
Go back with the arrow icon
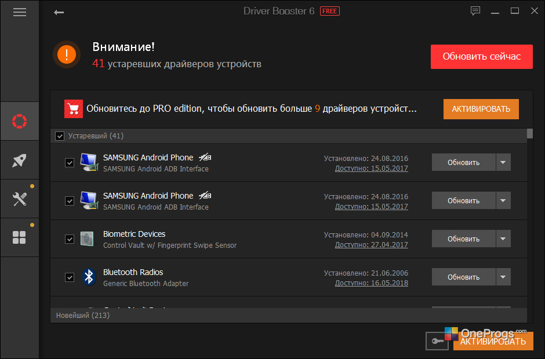pos(59,13)
